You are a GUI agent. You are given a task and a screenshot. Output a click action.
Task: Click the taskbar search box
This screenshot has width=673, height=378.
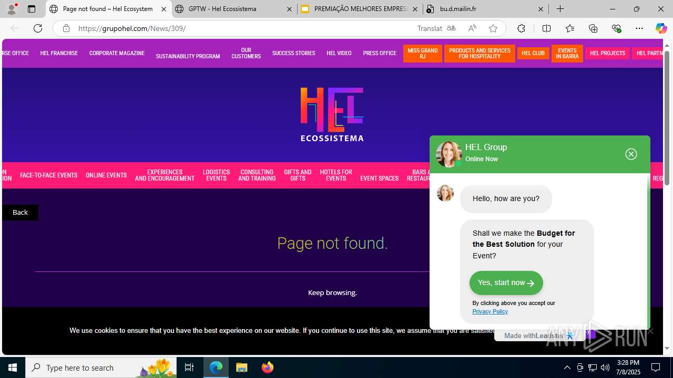tap(101, 367)
